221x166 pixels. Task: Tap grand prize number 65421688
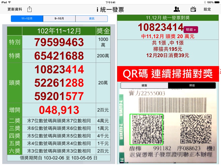(59, 56)
